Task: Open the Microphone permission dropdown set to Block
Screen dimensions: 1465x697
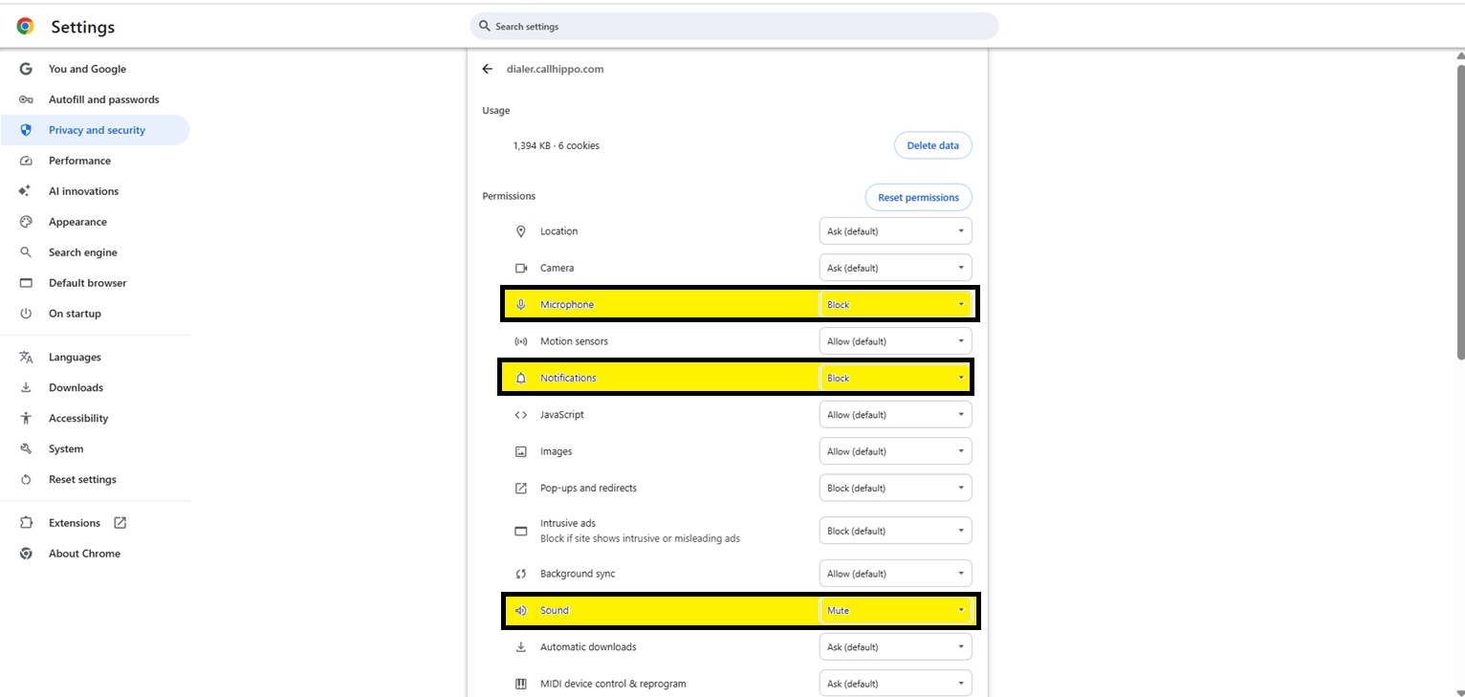Action: (x=895, y=305)
